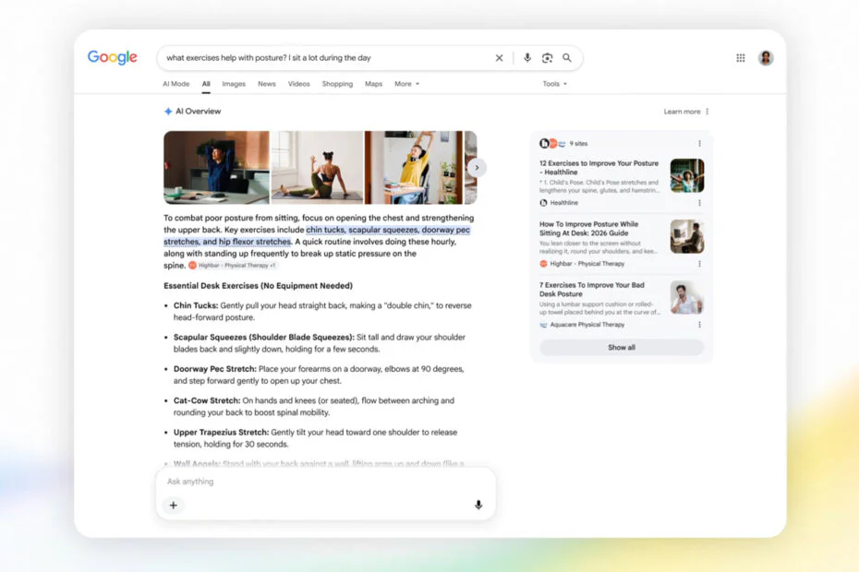This screenshot has height=572, width=859.
Task: Open options for Aquacare Physical Therapy result
Action: 699,325
